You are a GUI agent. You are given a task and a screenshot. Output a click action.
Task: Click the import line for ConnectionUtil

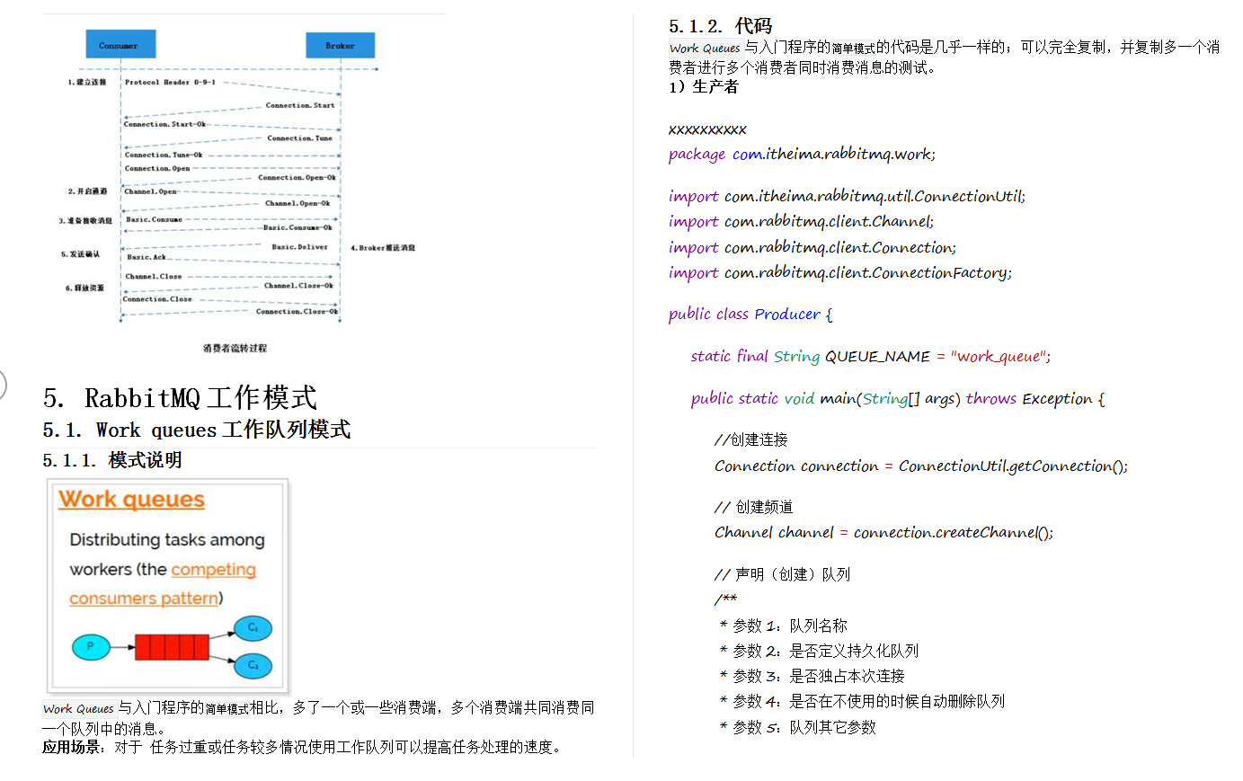click(847, 196)
